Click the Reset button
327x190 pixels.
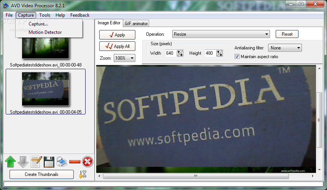click(x=287, y=34)
